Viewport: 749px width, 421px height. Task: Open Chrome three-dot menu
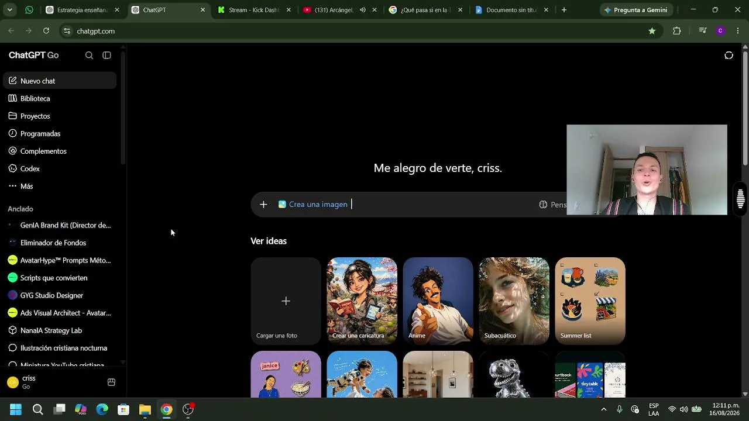[x=737, y=31]
